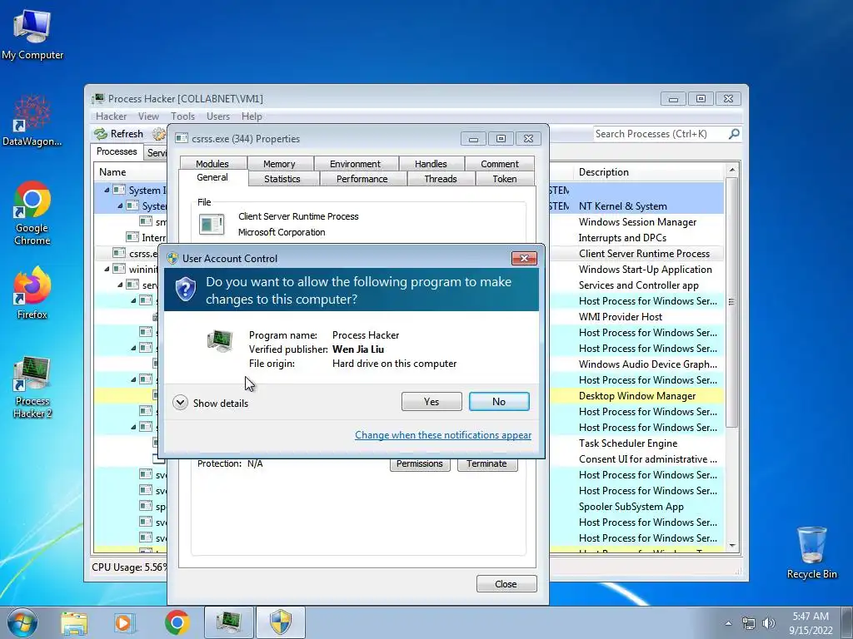Launch Firefox desktop shortcut

coord(32,292)
